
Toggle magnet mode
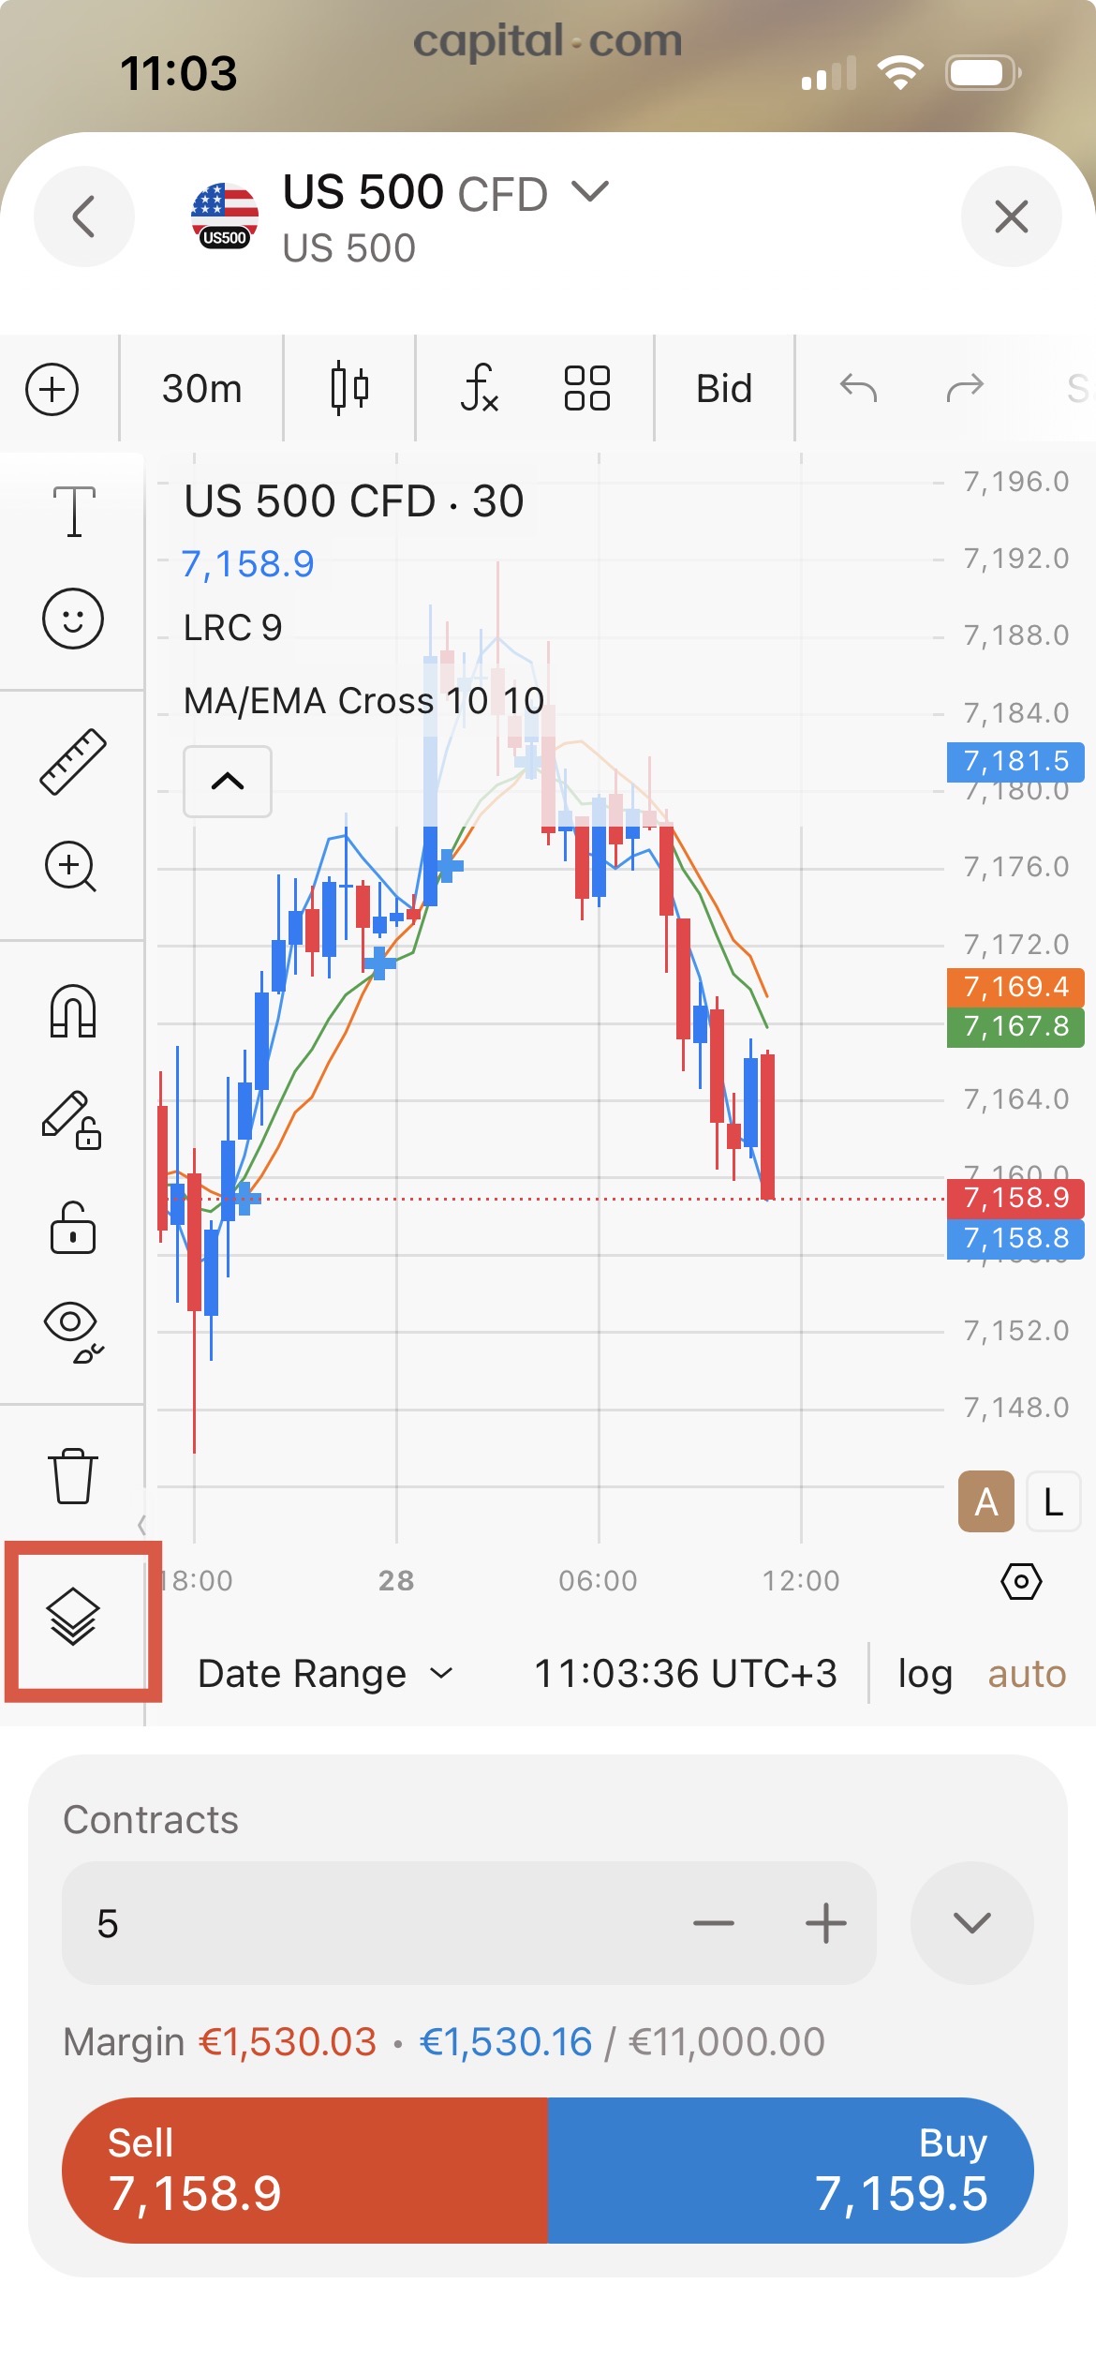73,1012
